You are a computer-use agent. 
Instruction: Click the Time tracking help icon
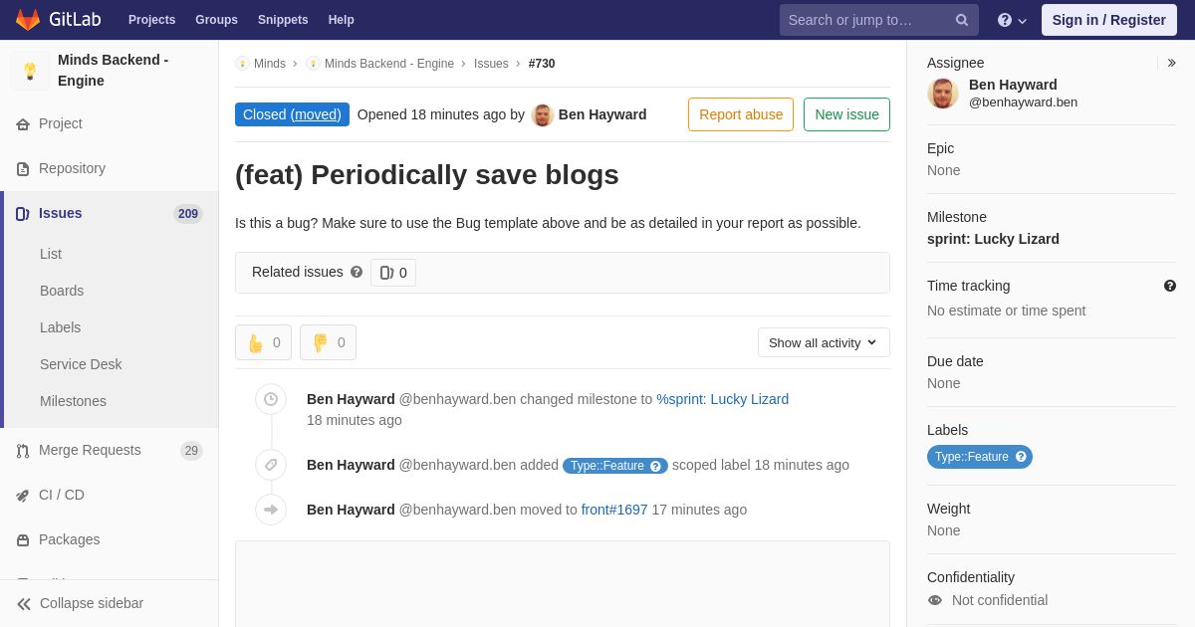pyautogui.click(x=1170, y=286)
